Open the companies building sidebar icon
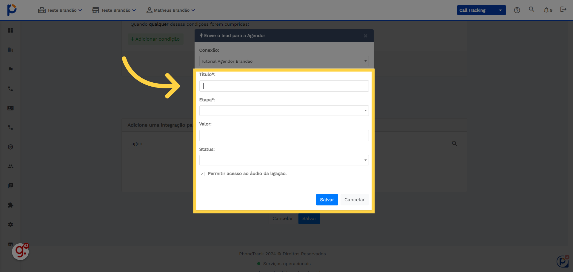Screen dimensions: 573x272 pyautogui.click(x=10, y=50)
